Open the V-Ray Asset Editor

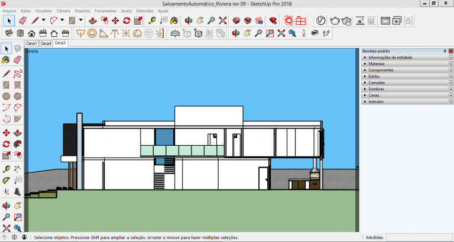pos(320,21)
